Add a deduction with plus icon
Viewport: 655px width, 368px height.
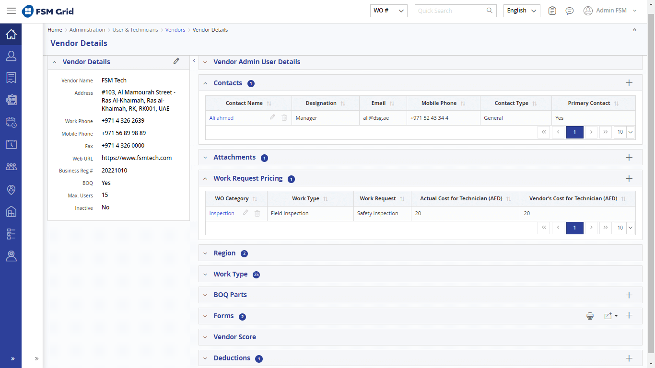[x=629, y=358]
